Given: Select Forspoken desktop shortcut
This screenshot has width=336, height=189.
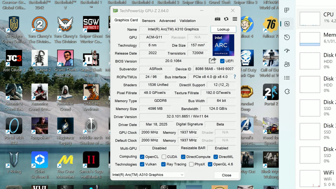Looking at the screenshot, I should pos(39,129).
